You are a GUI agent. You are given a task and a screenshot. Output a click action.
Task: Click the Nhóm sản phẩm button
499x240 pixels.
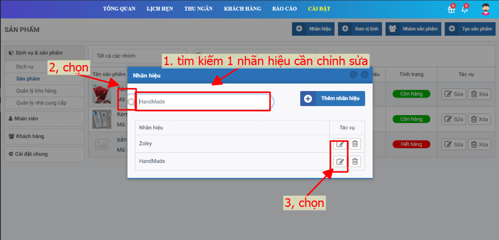(x=413, y=29)
